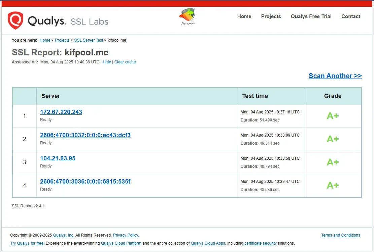Select Duration 49.314 sec text
The height and width of the screenshot is (252, 374).
tap(260, 143)
